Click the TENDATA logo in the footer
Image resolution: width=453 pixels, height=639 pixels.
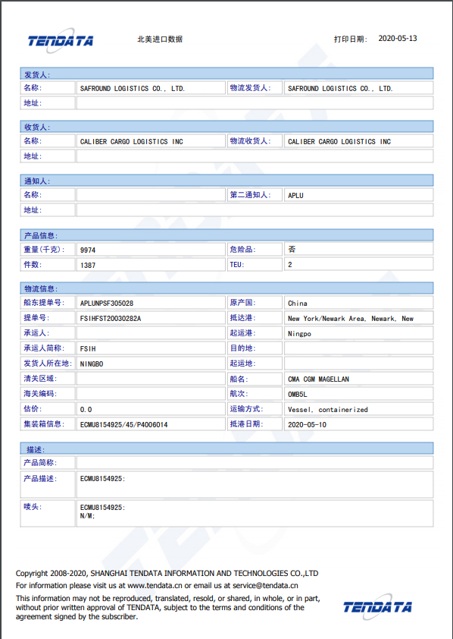[x=377, y=607]
